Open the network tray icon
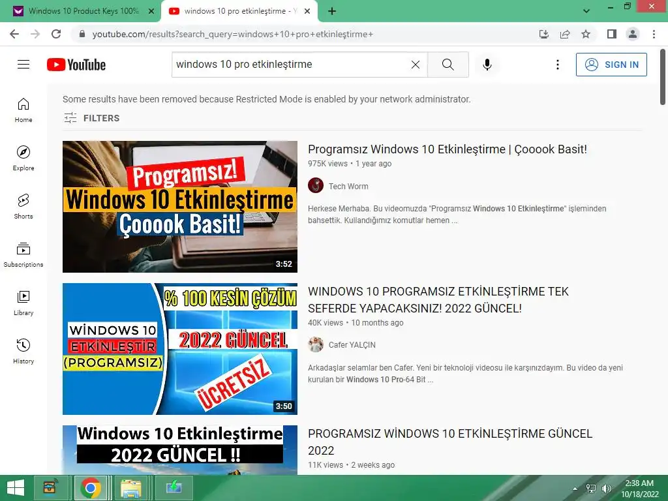668x501 pixels. (x=591, y=489)
